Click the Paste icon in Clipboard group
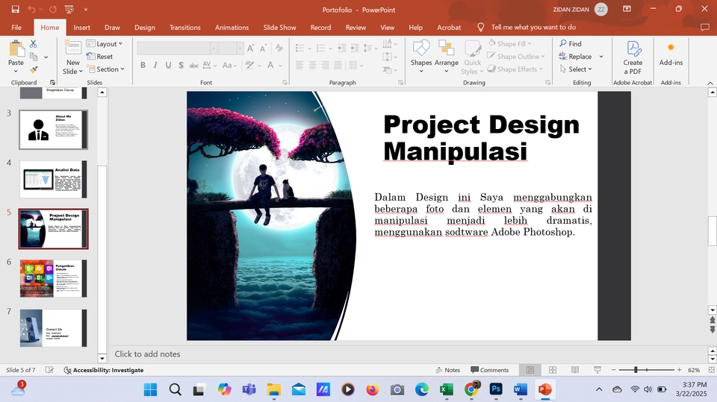The height and width of the screenshot is (402, 717). coord(16,49)
